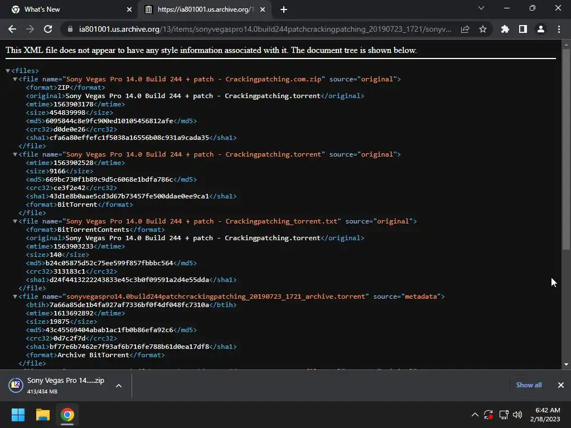Click the format value Archive BitTorrent
This screenshot has width=571, height=428.
click(93, 355)
